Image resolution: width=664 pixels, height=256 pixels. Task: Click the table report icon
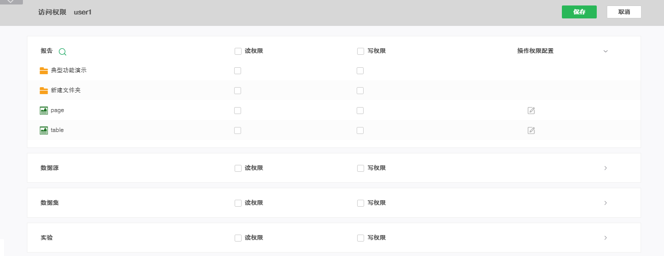(x=44, y=130)
